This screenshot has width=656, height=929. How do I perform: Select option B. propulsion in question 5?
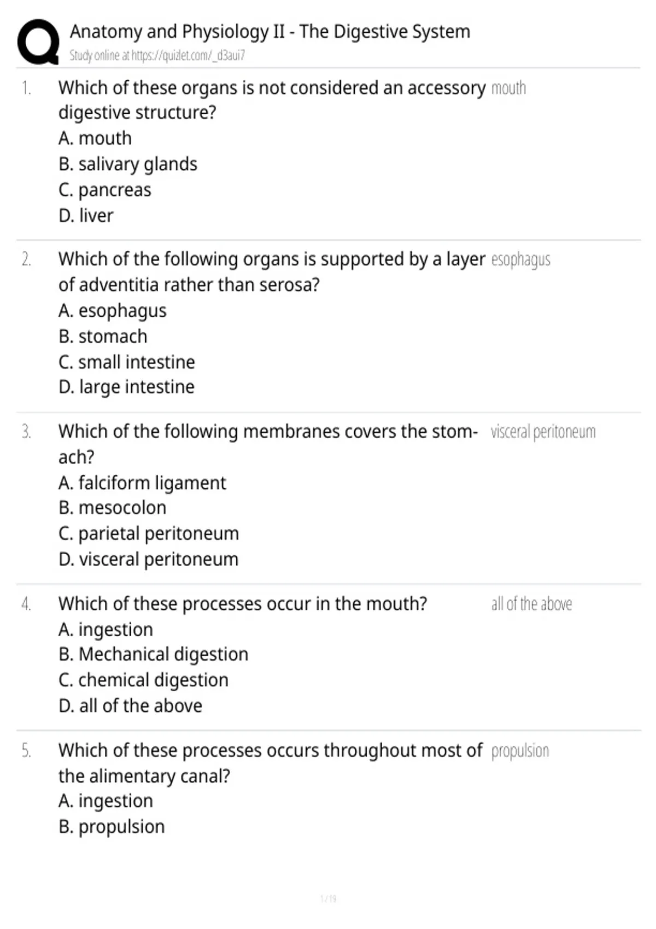pos(112,827)
